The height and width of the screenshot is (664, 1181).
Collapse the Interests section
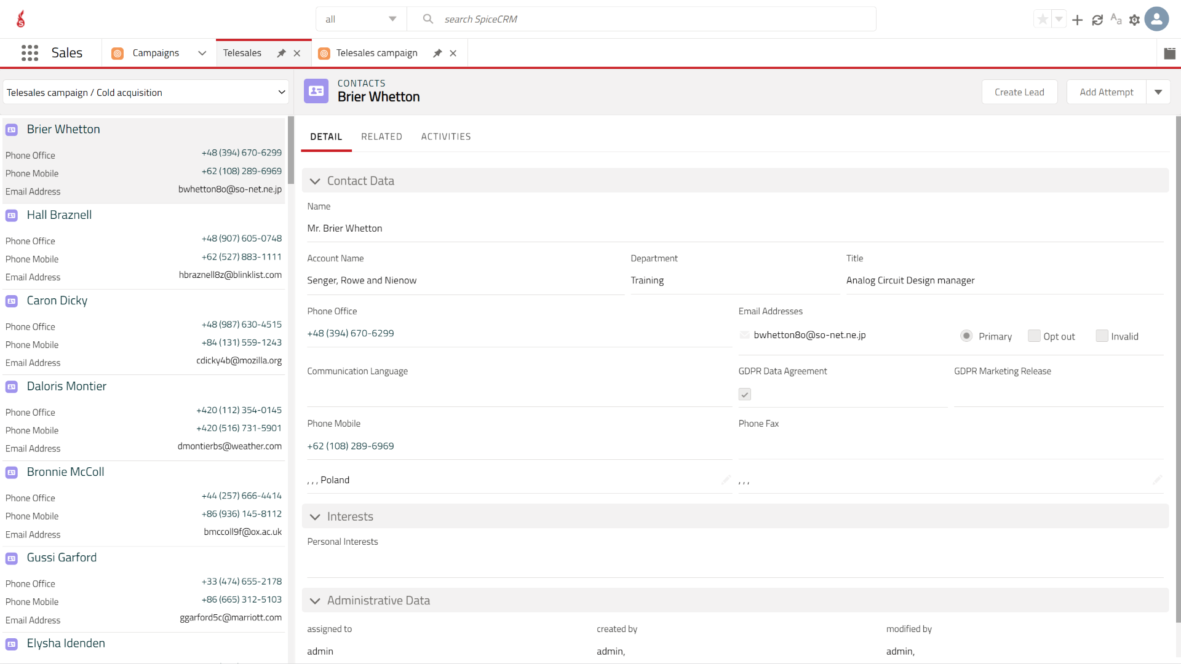click(x=315, y=517)
